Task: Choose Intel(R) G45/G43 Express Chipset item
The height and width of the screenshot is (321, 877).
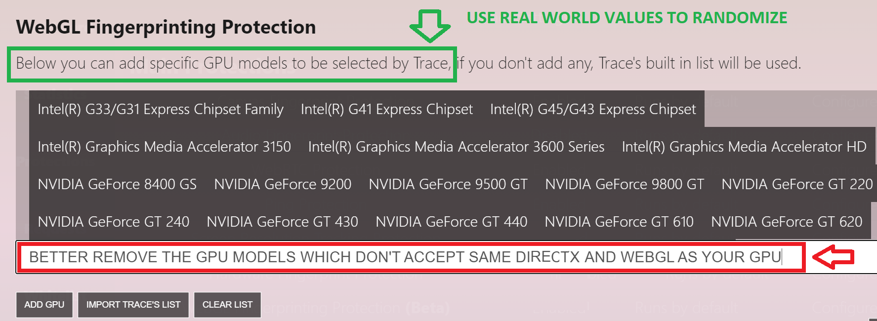Action: pos(592,109)
